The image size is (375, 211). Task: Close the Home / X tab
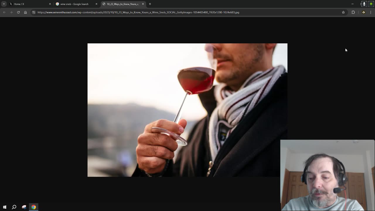pyautogui.click(x=50, y=4)
